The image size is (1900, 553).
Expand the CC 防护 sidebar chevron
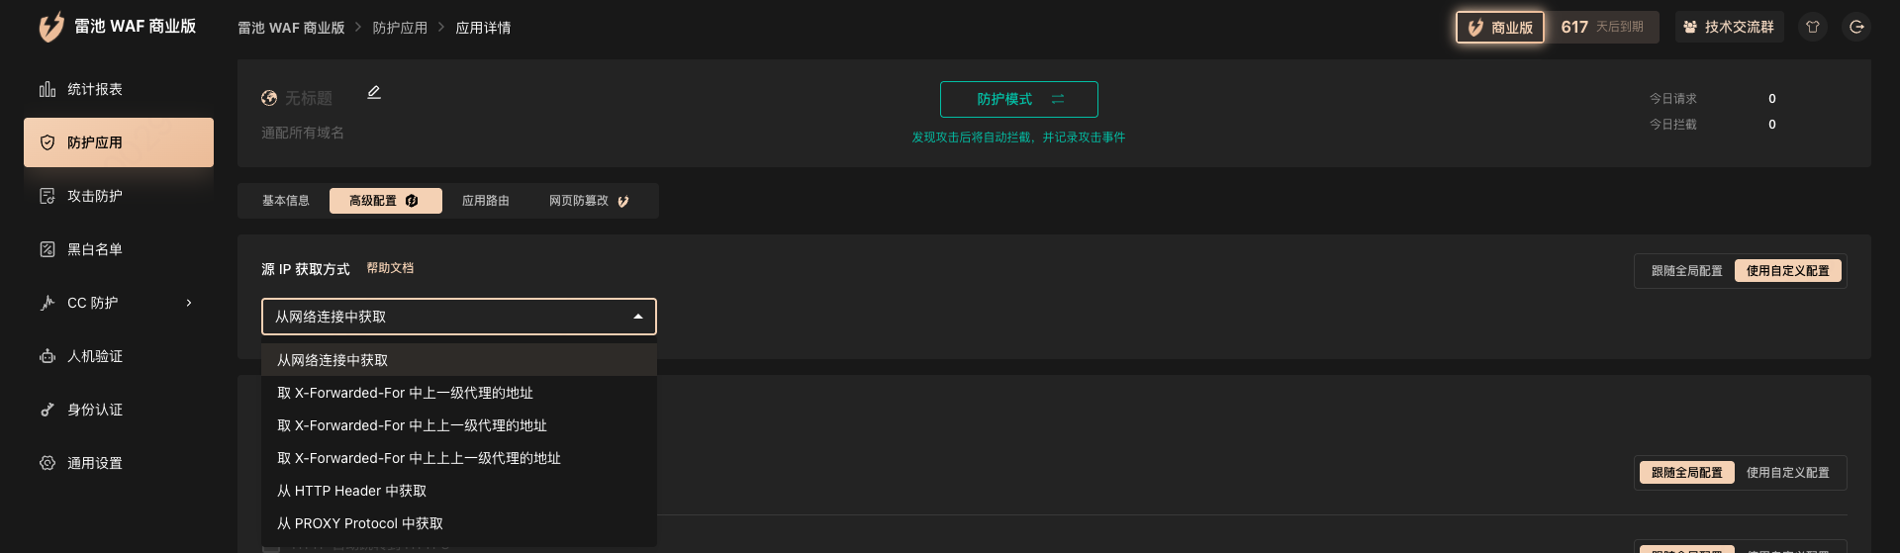[189, 303]
